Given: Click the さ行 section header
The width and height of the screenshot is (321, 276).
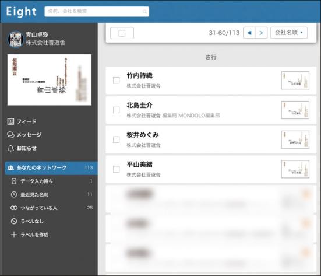Looking at the screenshot, I should pyautogui.click(x=211, y=57).
